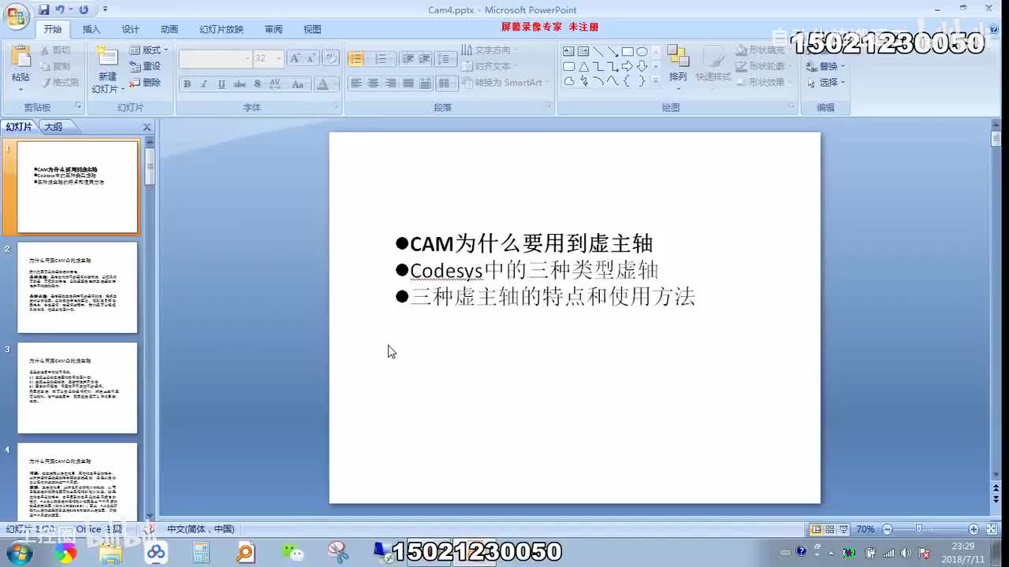Open the columns dropdown
The image size is (1009, 567).
coord(446,83)
